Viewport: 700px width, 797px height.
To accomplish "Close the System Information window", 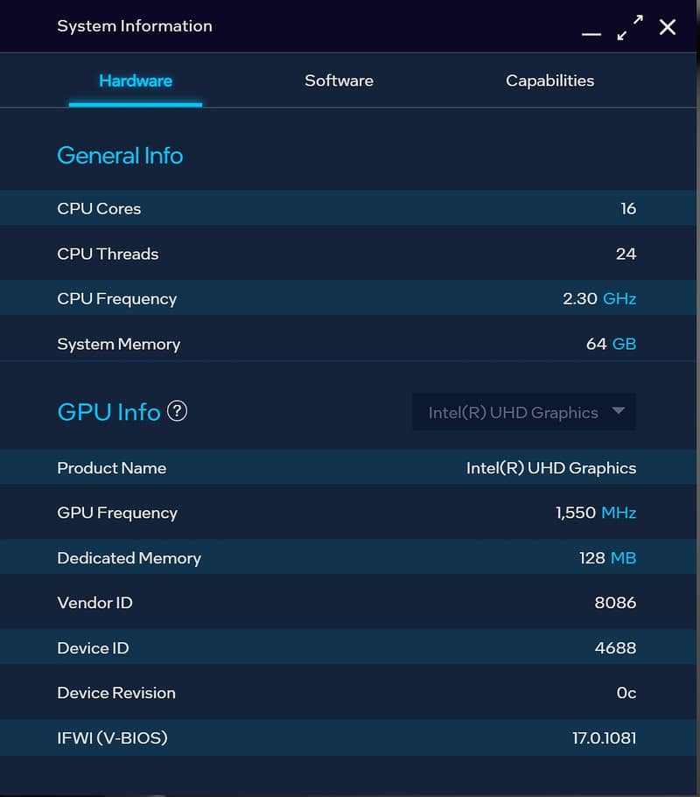I will [668, 27].
